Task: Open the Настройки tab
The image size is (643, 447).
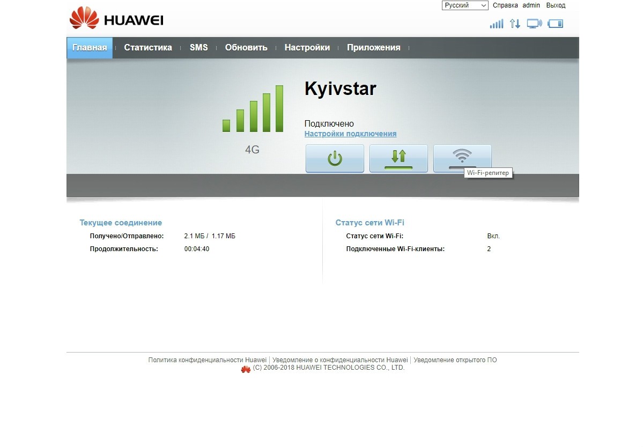Action: [x=307, y=48]
